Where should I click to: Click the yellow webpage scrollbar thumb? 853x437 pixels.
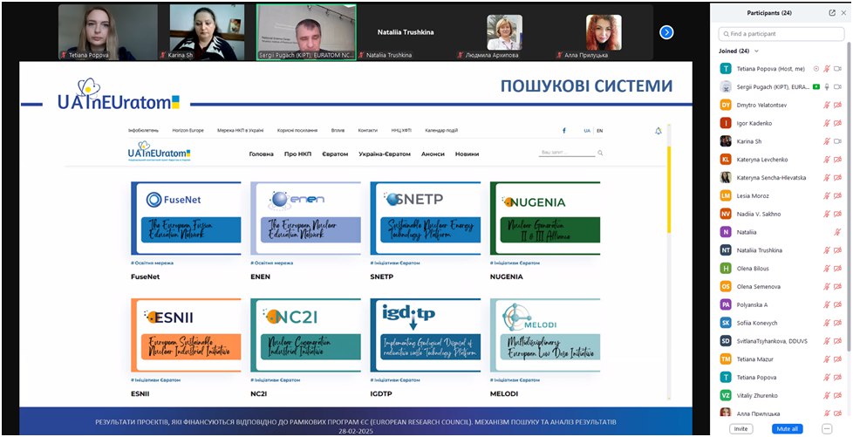[669, 189]
